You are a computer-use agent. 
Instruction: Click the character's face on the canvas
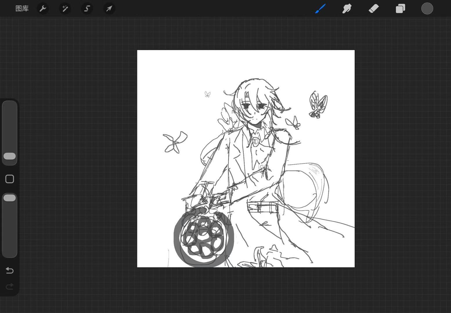255,112
